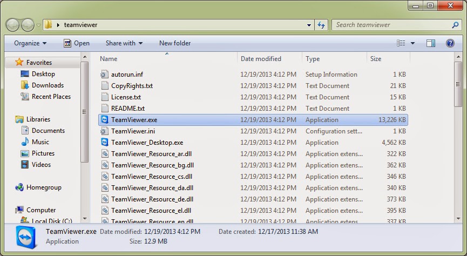This screenshot has width=467, height=256.
Task: Click the file name License.txt
Action: pyautogui.click(x=126, y=97)
